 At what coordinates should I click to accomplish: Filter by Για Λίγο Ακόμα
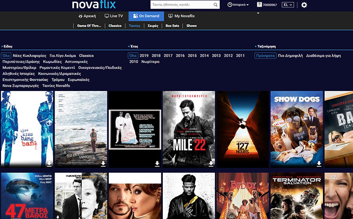tap(63, 56)
